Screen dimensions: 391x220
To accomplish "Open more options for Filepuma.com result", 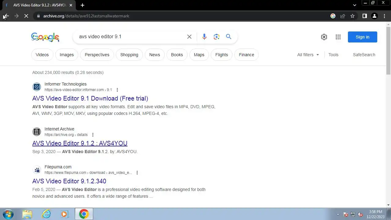I will [137, 173].
